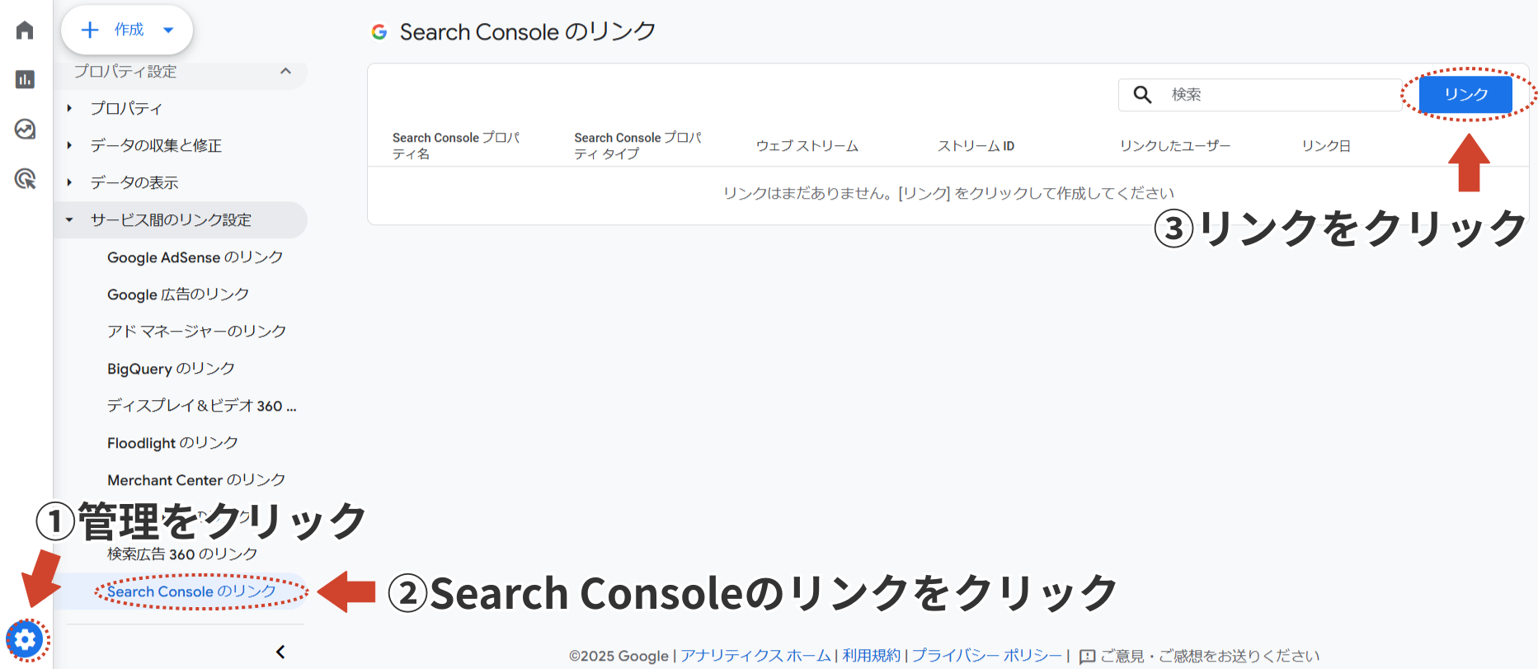This screenshot has height=669, width=1538.
Task: Click the Google logo beside page title
Action: point(379,32)
